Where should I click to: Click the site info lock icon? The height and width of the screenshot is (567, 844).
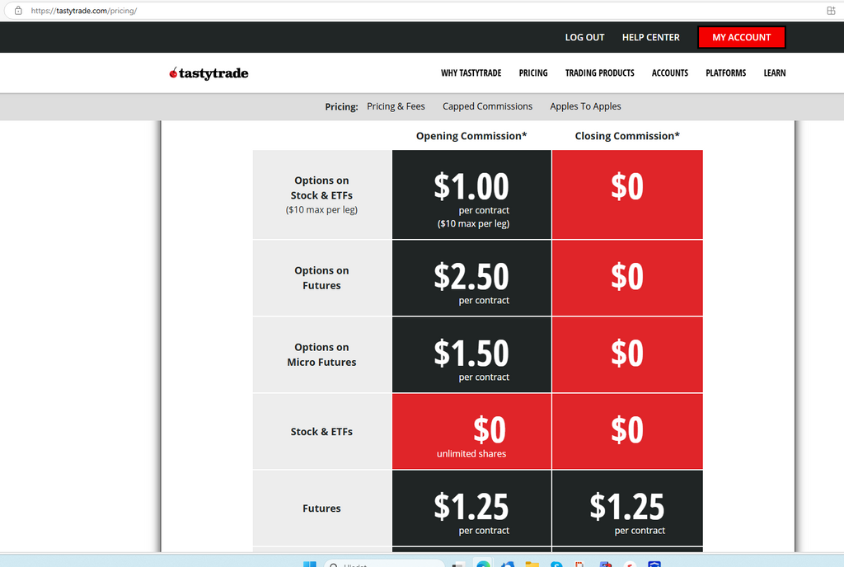click(18, 11)
